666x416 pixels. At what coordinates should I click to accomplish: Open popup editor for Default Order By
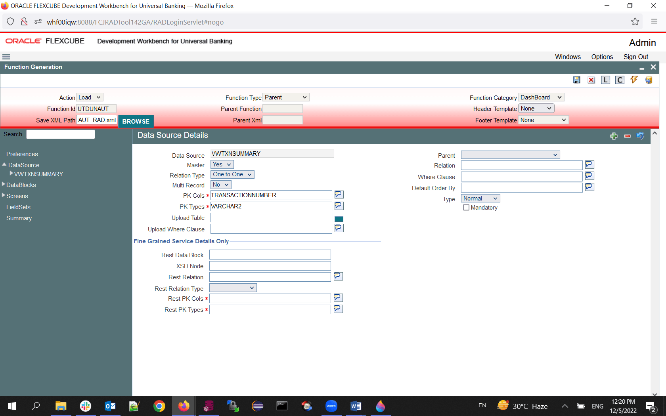[x=589, y=187]
